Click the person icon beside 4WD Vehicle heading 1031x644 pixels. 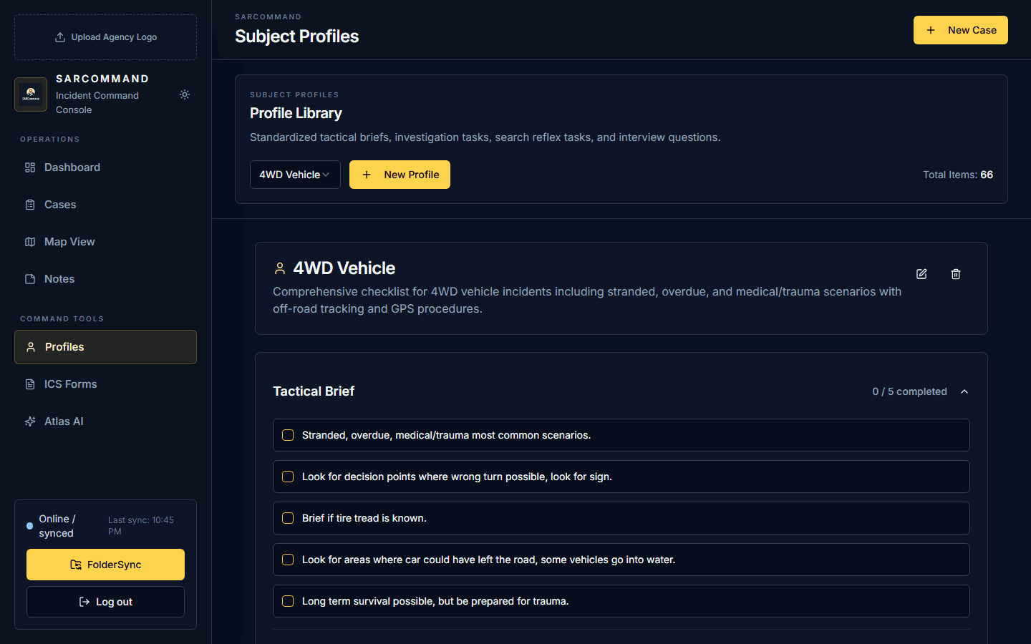[x=280, y=268]
